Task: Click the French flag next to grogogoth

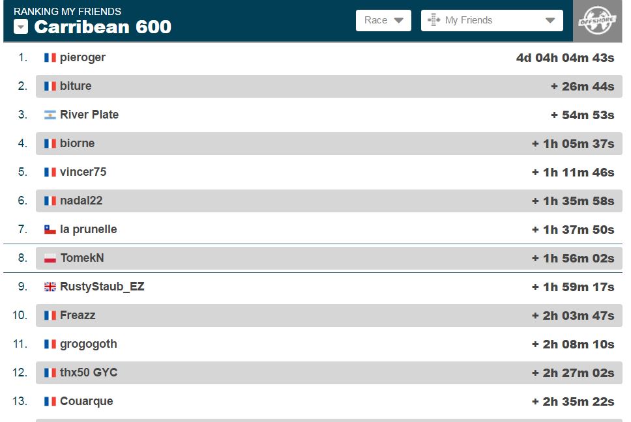Action: coord(50,344)
